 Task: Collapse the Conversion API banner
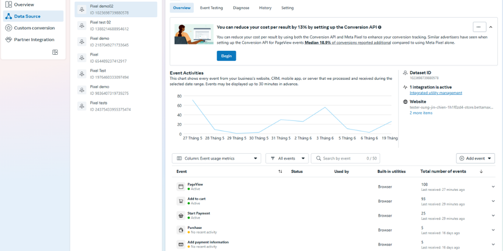pos(491,27)
